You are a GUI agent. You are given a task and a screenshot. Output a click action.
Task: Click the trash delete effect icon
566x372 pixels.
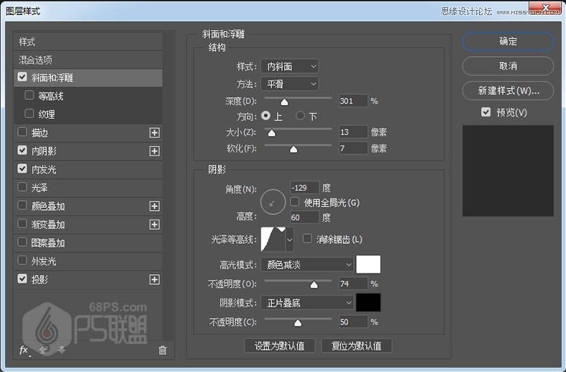163,350
